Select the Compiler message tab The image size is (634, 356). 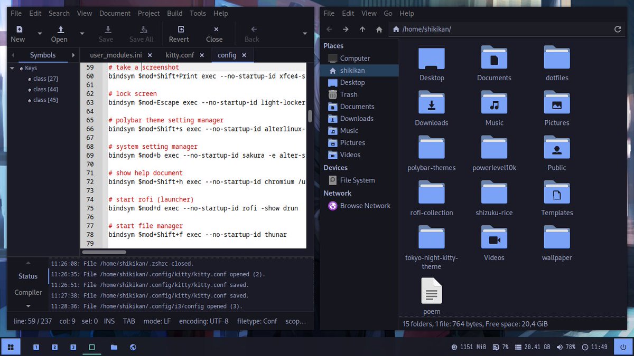click(x=28, y=292)
